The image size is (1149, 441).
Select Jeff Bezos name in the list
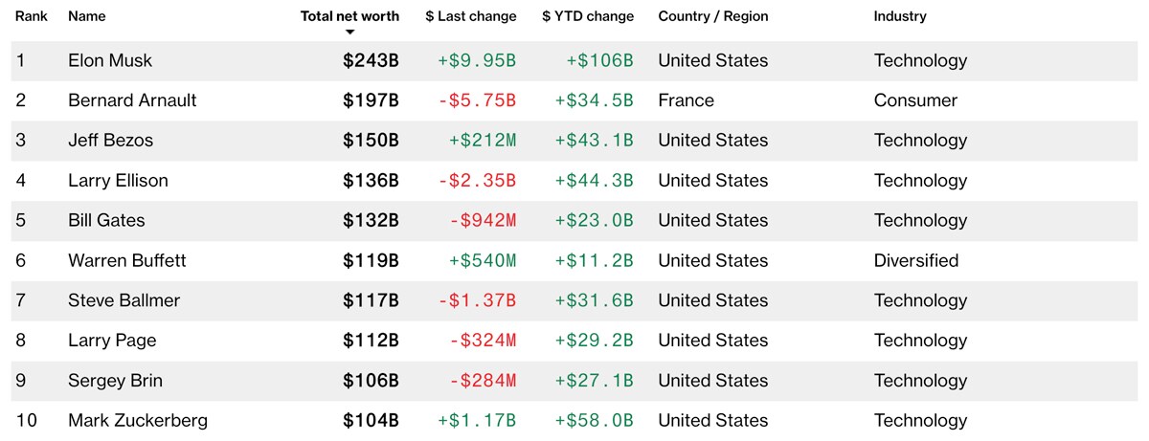tap(110, 141)
